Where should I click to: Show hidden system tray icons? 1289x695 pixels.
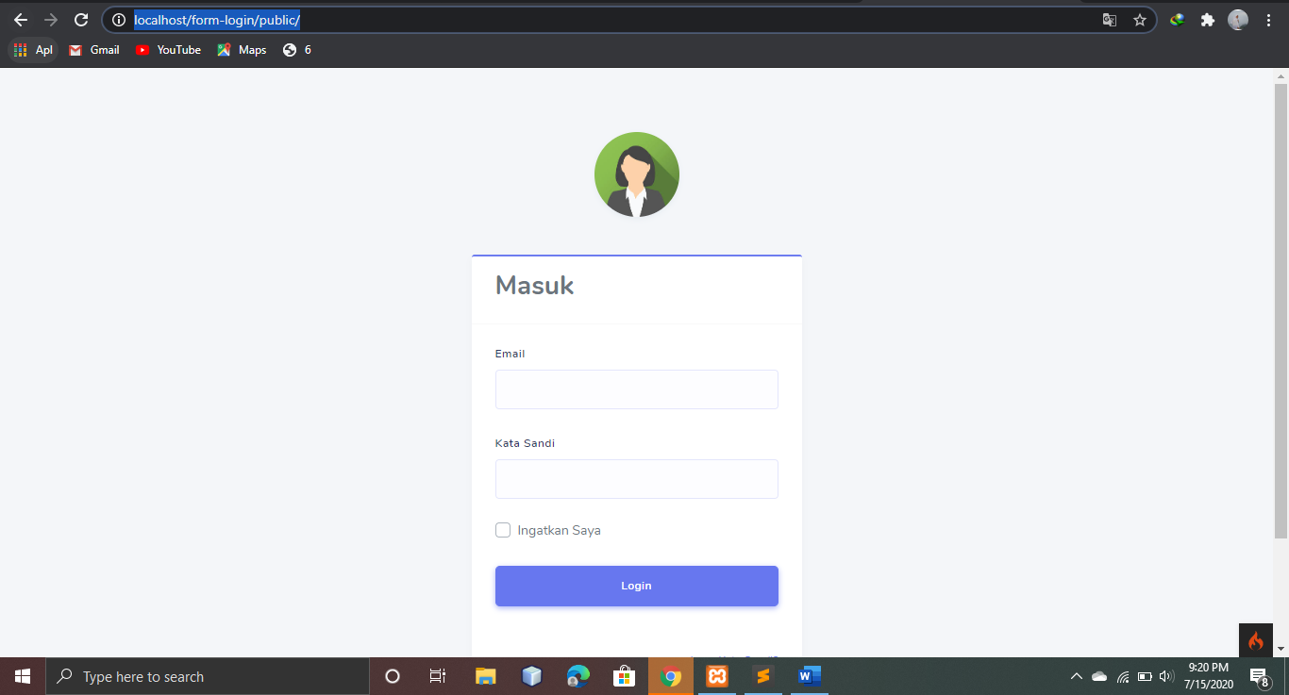1076,676
